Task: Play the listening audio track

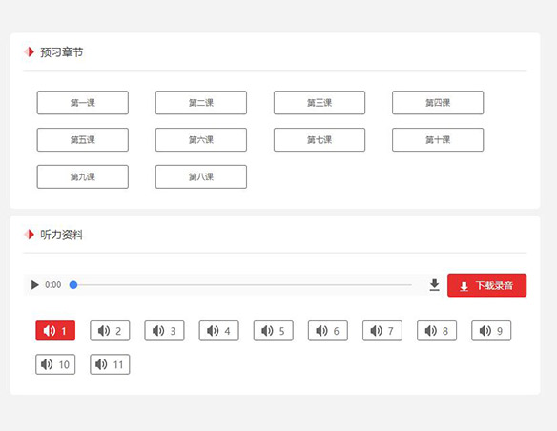Action: pos(34,285)
